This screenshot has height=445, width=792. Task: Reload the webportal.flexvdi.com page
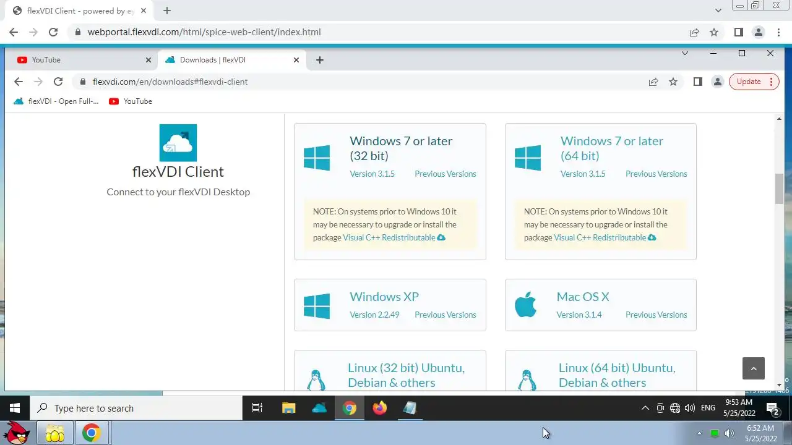point(53,32)
